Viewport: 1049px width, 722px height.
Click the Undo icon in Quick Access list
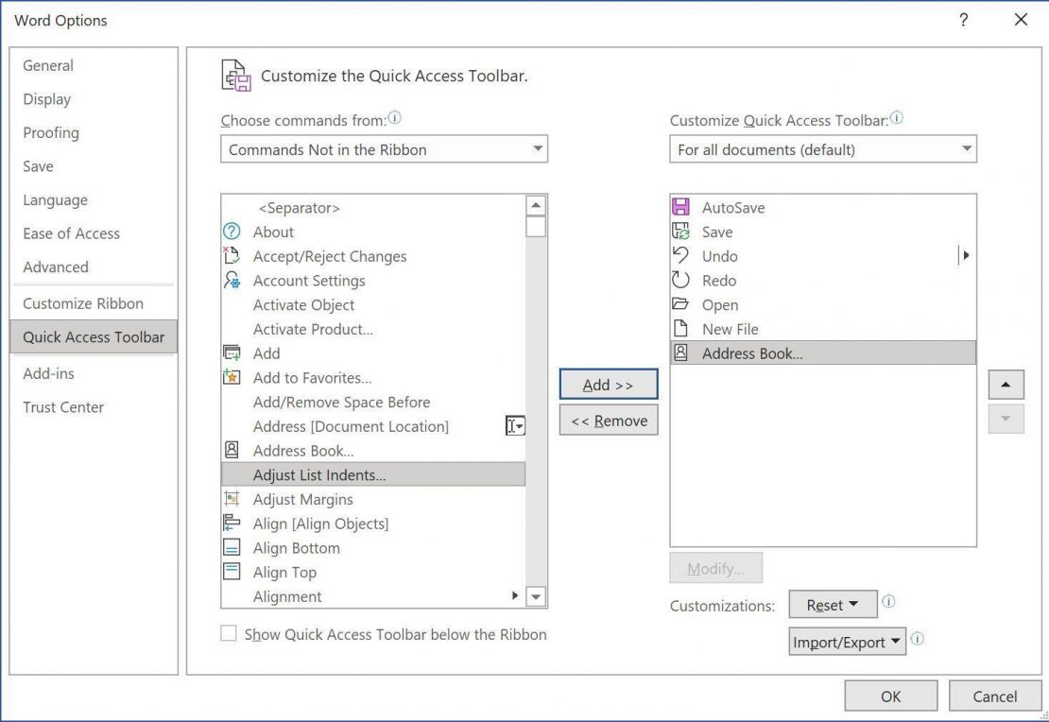pyautogui.click(x=680, y=256)
